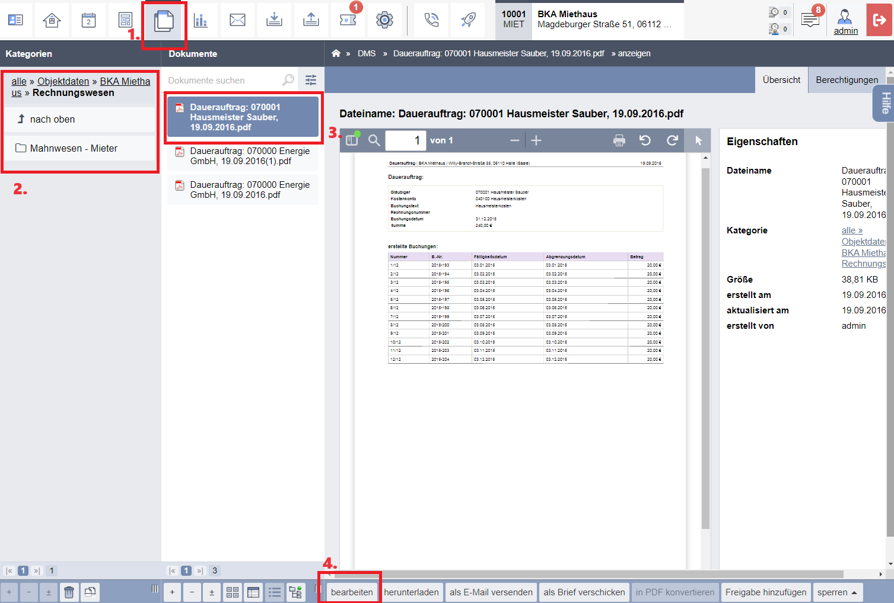Select Dauerauftrag 070001 Hausmeister Sauber document
This screenshot has width=894, height=603.
coord(243,117)
